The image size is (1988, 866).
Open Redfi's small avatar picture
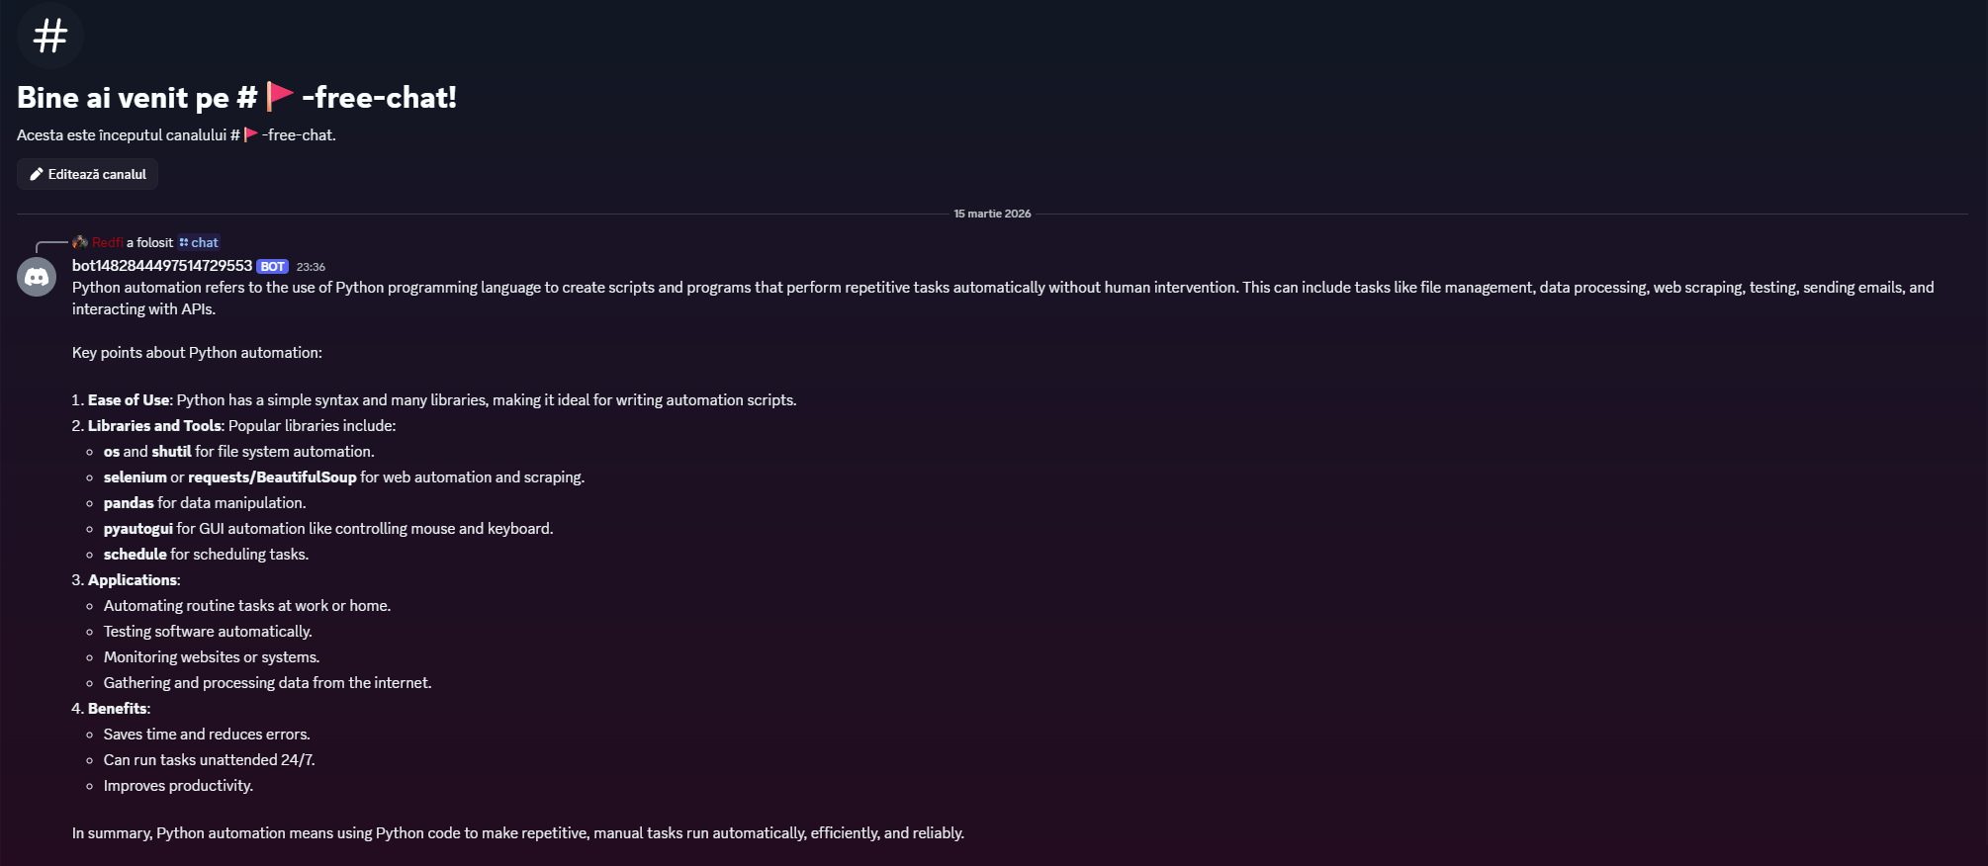point(80,242)
